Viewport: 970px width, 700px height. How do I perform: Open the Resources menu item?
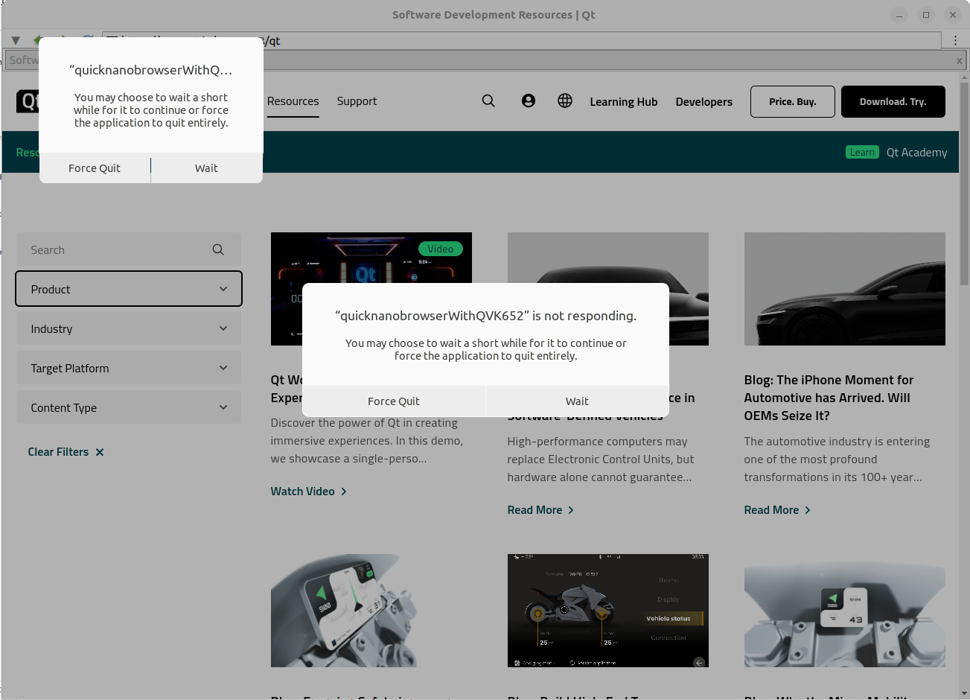click(293, 101)
